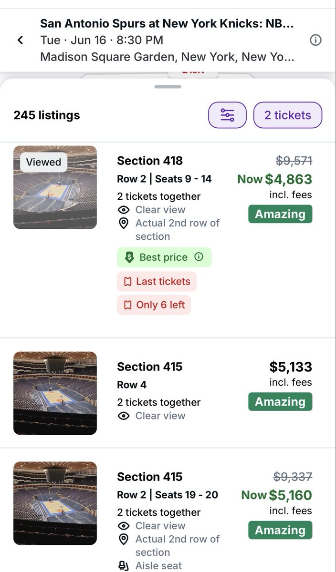This screenshot has width=336, height=572.
Task: Tap the San Antonio Spurs event title
Action: (x=167, y=23)
